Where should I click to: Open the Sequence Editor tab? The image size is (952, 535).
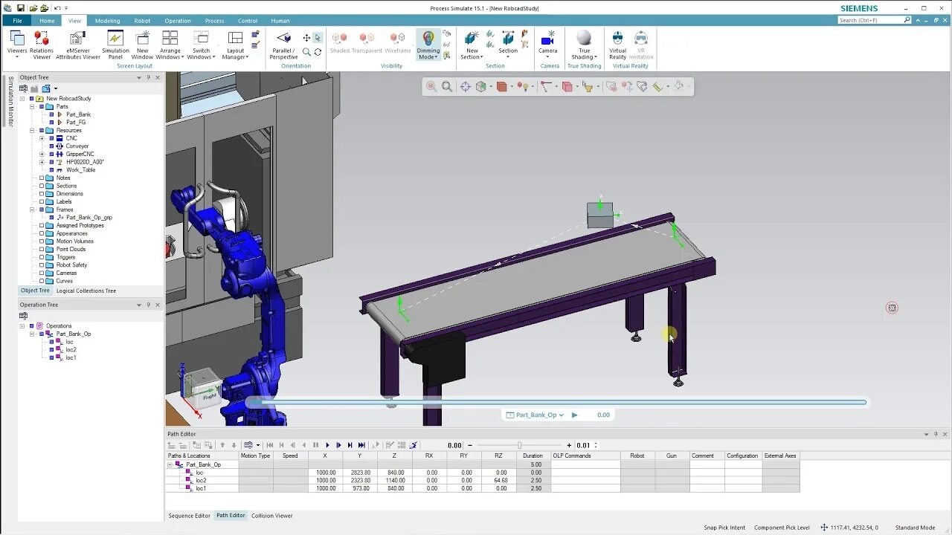point(189,516)
